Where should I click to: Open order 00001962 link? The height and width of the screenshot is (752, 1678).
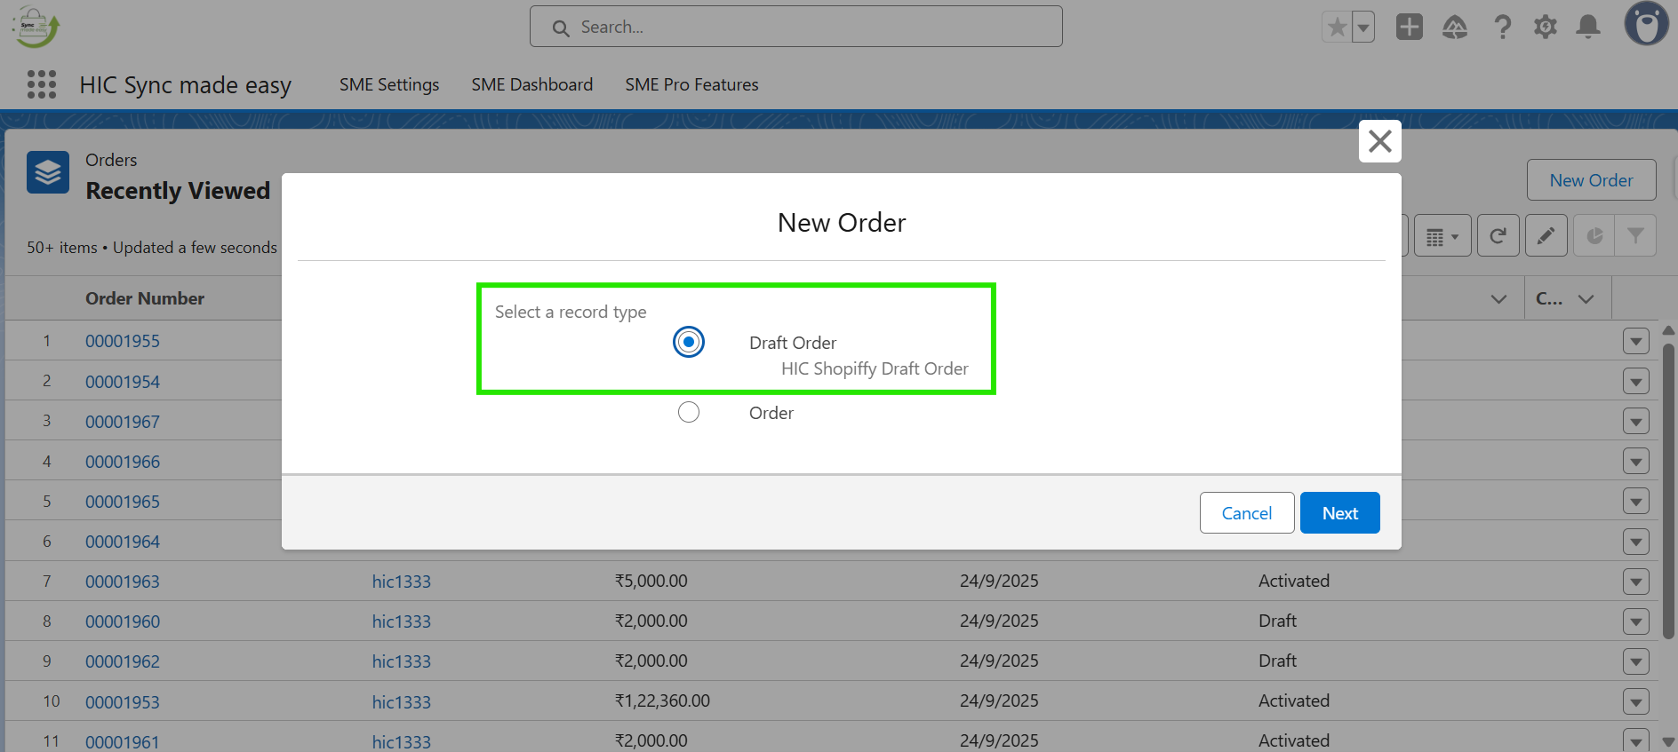click(123, 661)
